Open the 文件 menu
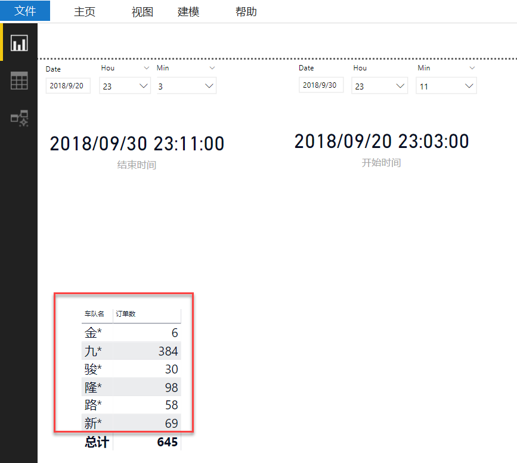517x463 pixels. click(x=25, y=11)
